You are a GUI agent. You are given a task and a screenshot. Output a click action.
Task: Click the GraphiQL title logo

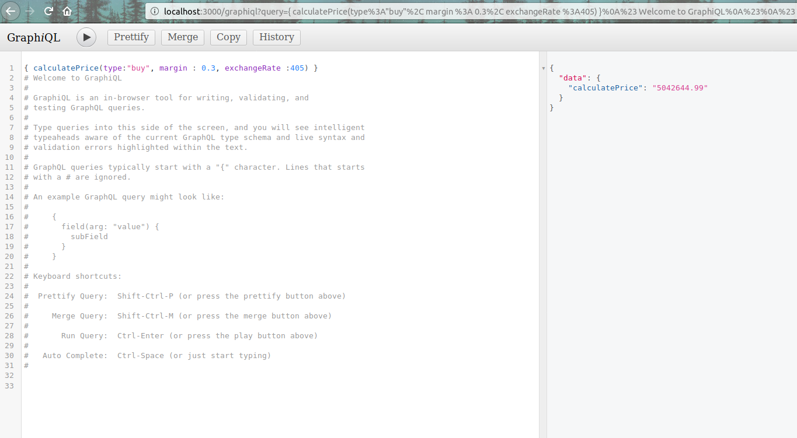click(x=33, y=37)
